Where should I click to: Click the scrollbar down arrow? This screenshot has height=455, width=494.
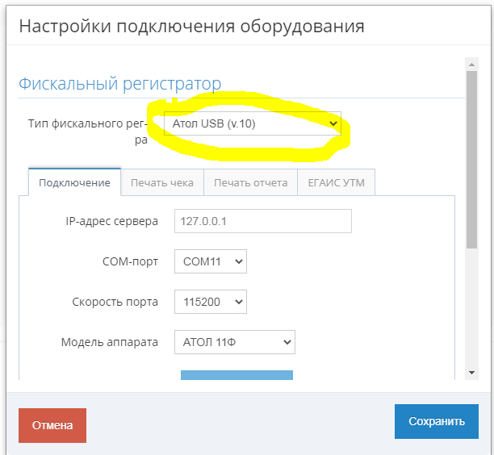tap(471, 373)
